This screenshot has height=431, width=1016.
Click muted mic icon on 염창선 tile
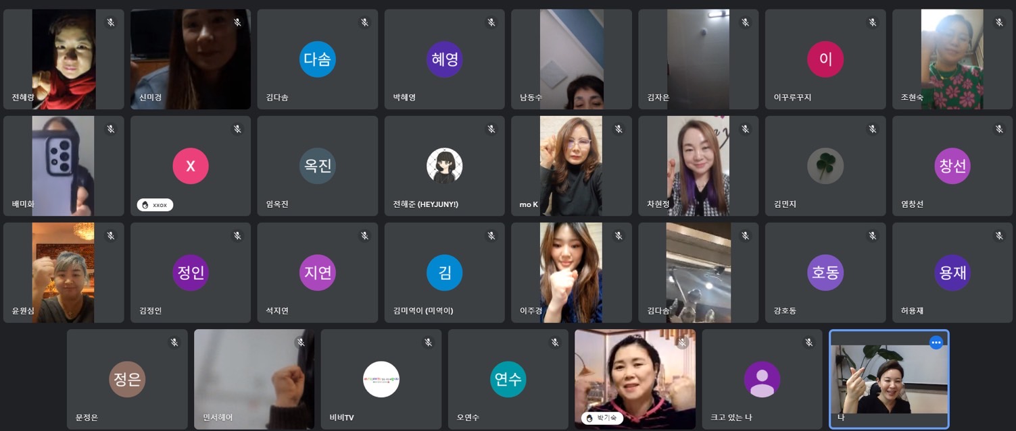tap(999, 129)
